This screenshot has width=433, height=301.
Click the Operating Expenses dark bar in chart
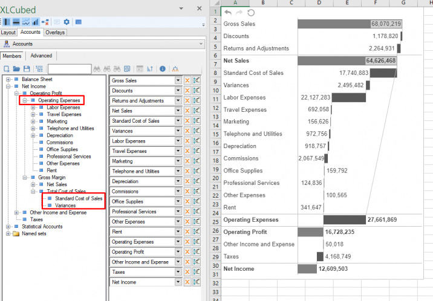tap(345, 219)
